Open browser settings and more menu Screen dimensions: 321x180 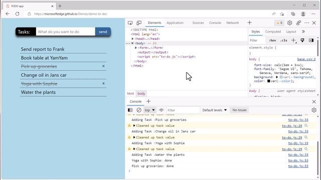(x=313, y=14)
